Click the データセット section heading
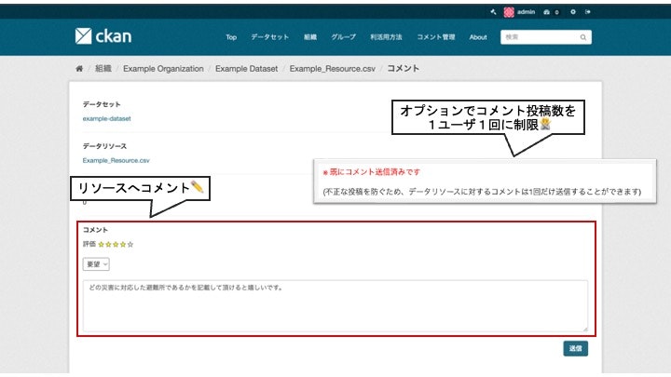Image resolution: width=671 pixels, height=377 pixels. coord(102,104)
